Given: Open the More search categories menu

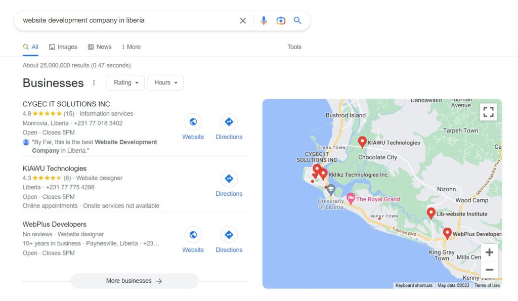Looking at the screenshot, I should point(131,47).
